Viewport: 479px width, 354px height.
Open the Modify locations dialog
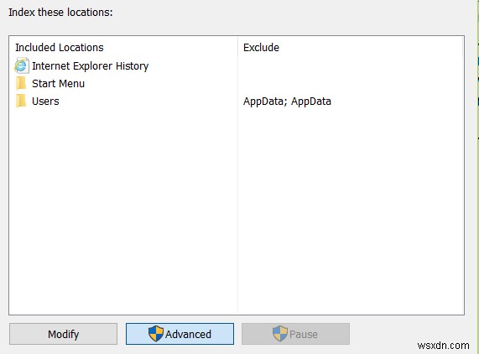click(x=63, y=334)
